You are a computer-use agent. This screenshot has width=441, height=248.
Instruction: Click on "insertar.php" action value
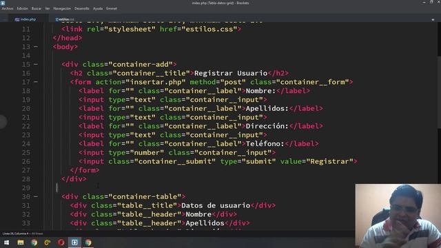tap(156, 82)
